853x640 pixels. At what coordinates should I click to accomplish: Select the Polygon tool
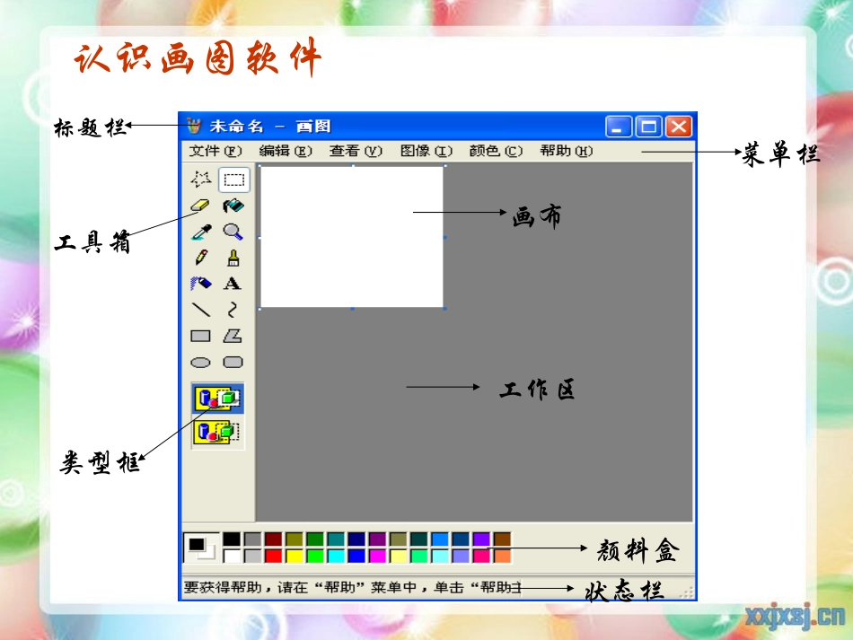[x=233, y=336]
